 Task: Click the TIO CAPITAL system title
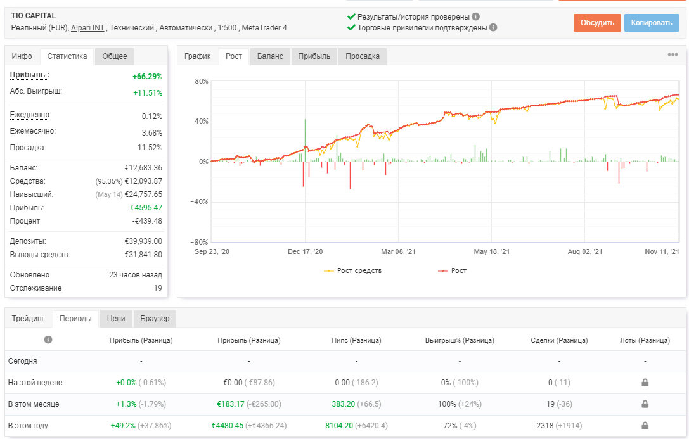point(34,15)
